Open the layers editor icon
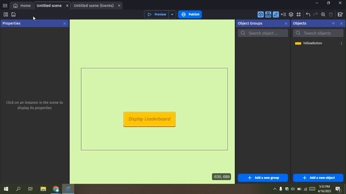 291,15
